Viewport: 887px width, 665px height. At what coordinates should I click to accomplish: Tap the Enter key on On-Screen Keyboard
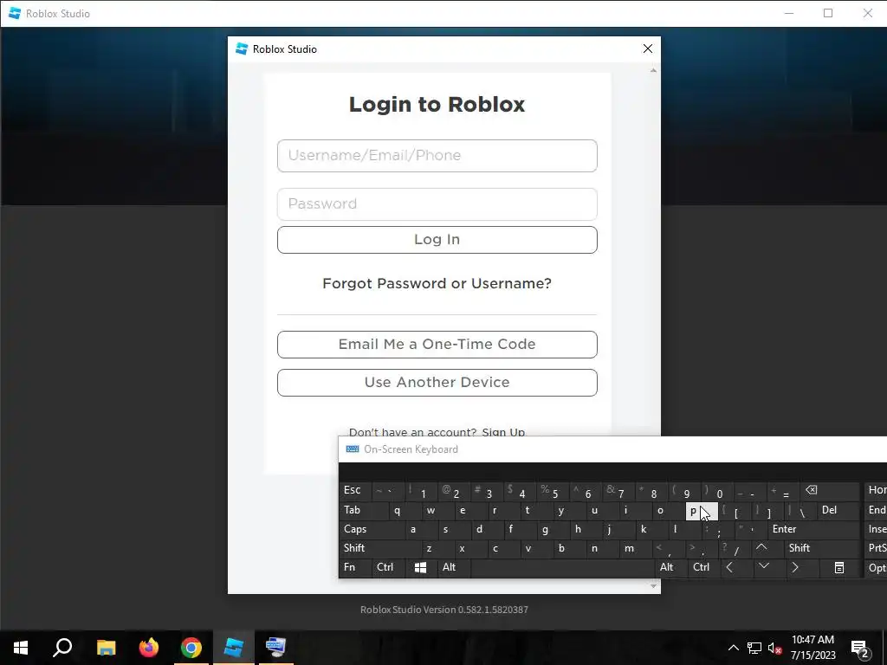(x=813, y=529)
